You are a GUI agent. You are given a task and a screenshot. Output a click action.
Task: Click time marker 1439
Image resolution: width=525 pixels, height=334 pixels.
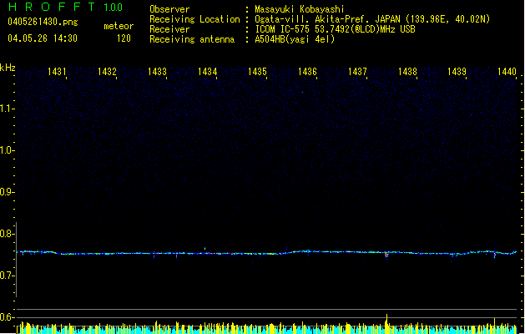click(457, 71)
